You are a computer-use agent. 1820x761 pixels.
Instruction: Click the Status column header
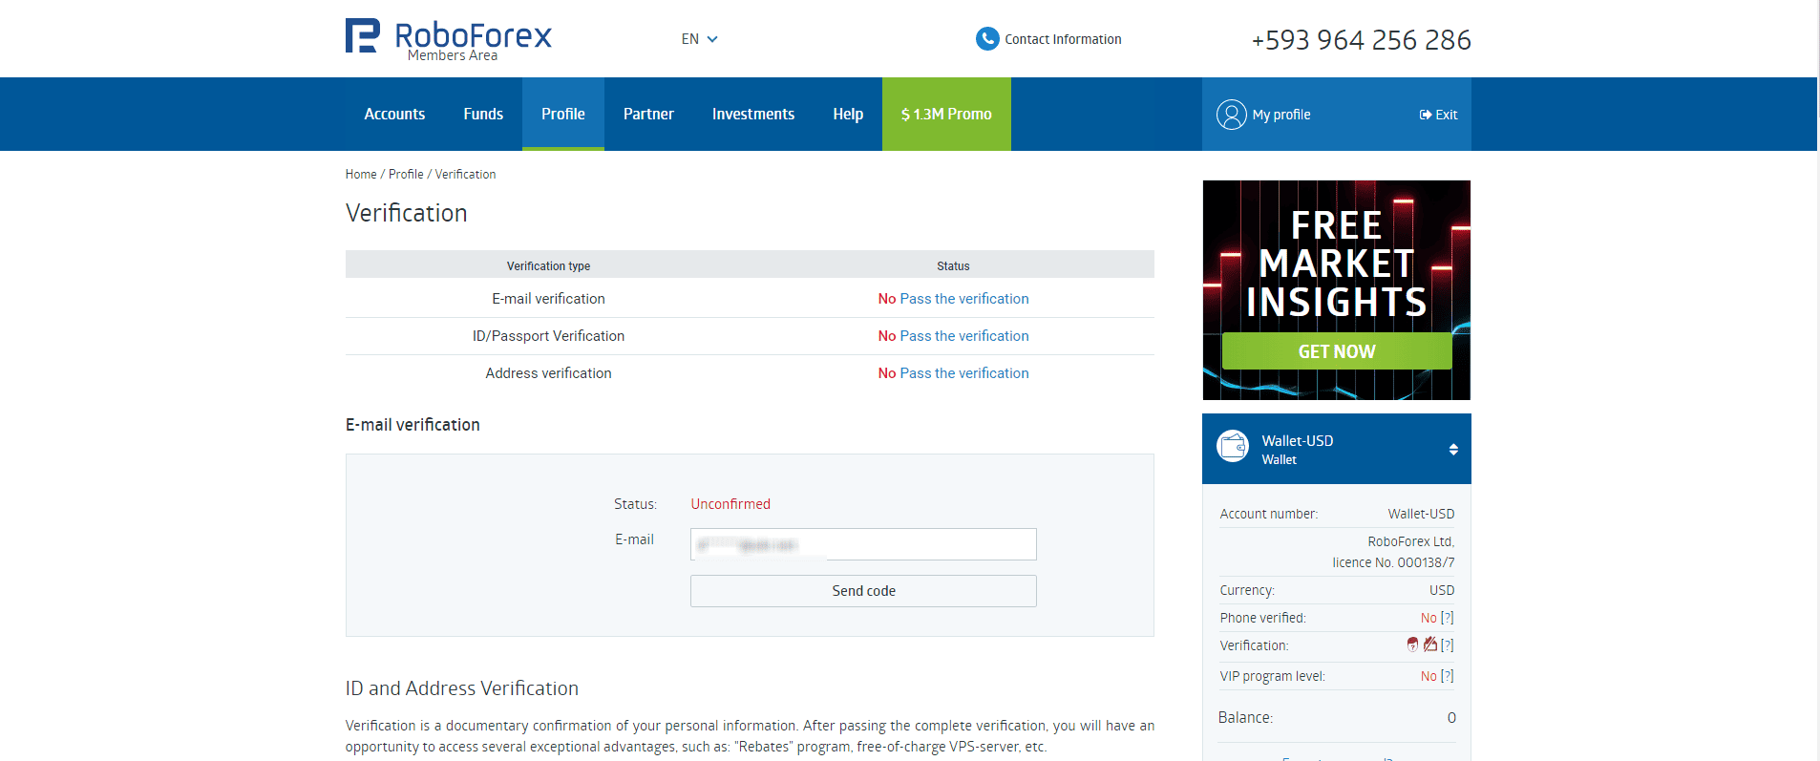tap(953, 265)
